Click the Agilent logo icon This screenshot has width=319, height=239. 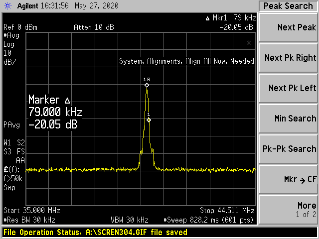pyautogui.click(x=7, y=6)
